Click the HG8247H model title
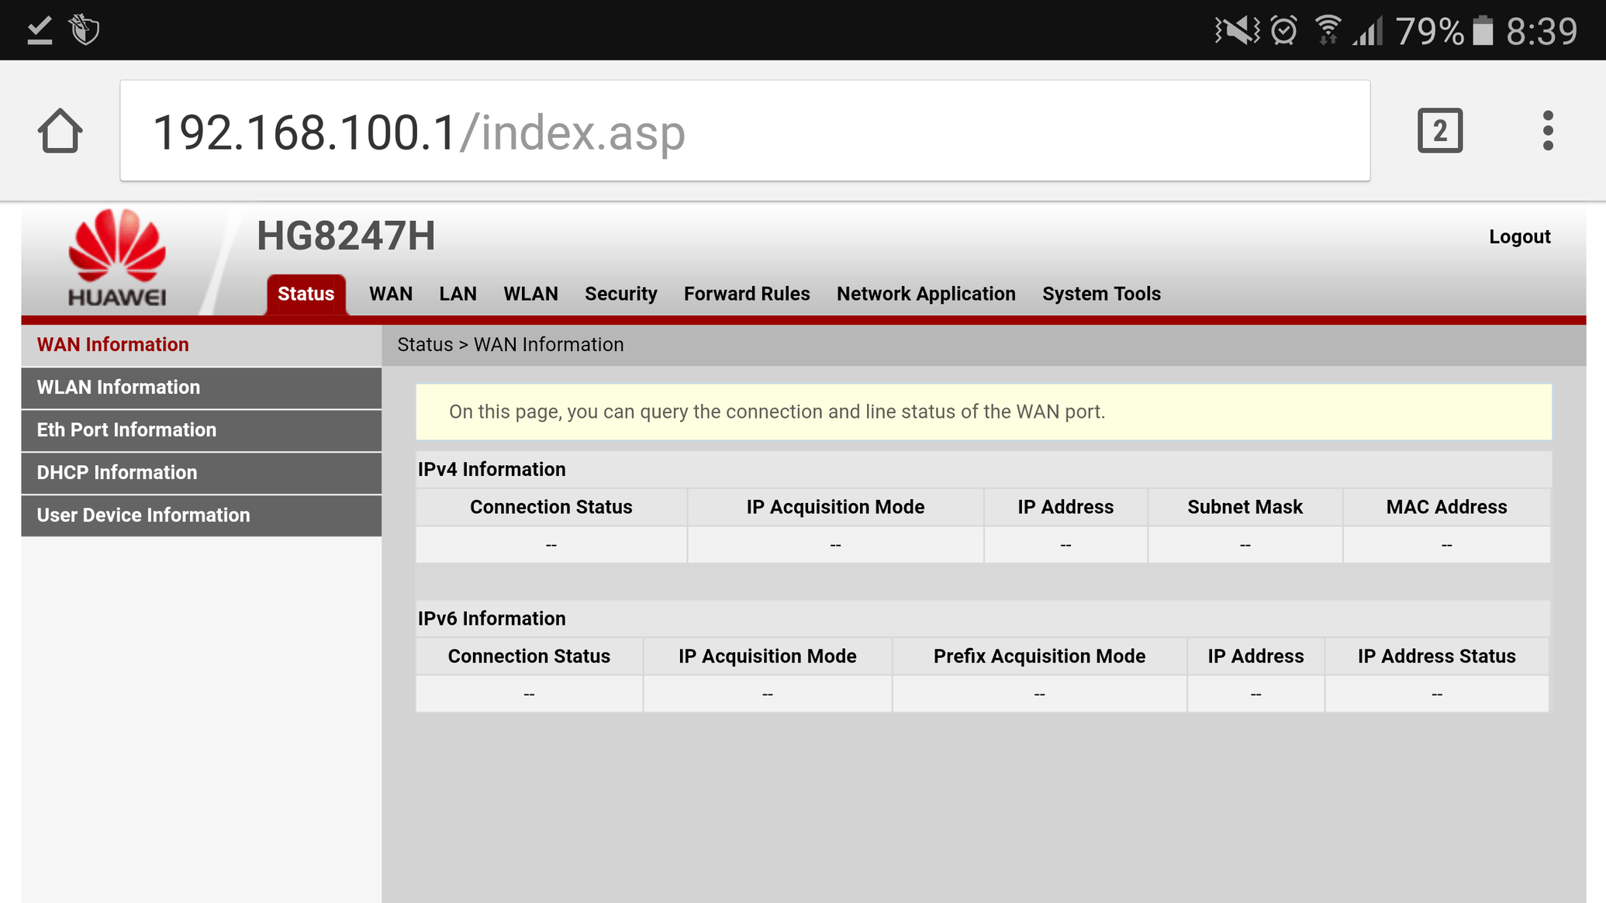The height and width of the screenshot is (903, 1606). coord(346,236)
